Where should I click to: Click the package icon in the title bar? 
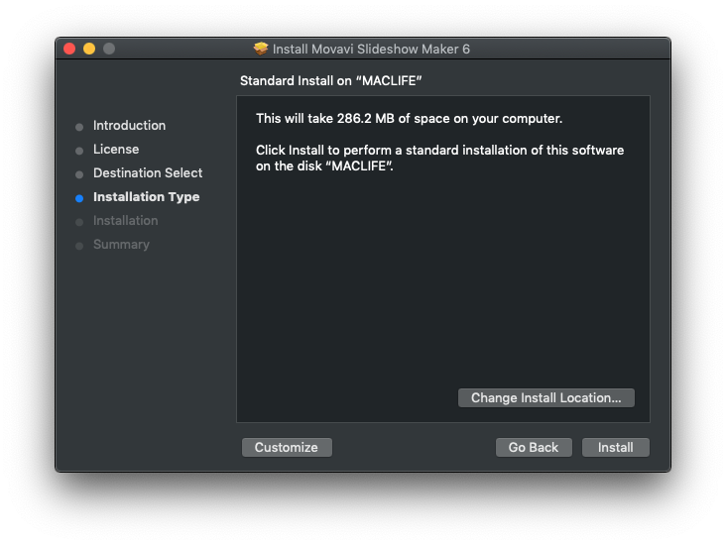click(261, 49)
